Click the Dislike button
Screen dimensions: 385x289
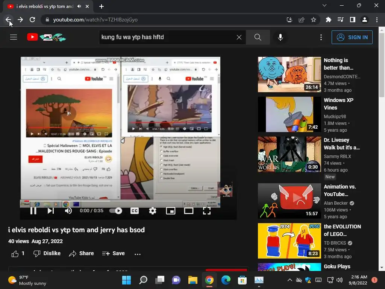pos(47,253)
